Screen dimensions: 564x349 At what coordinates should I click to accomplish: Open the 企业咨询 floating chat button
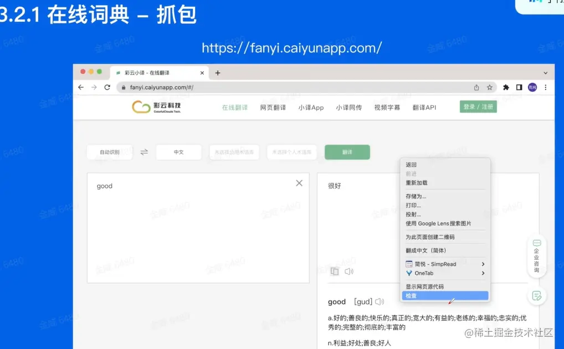[537, 256]
